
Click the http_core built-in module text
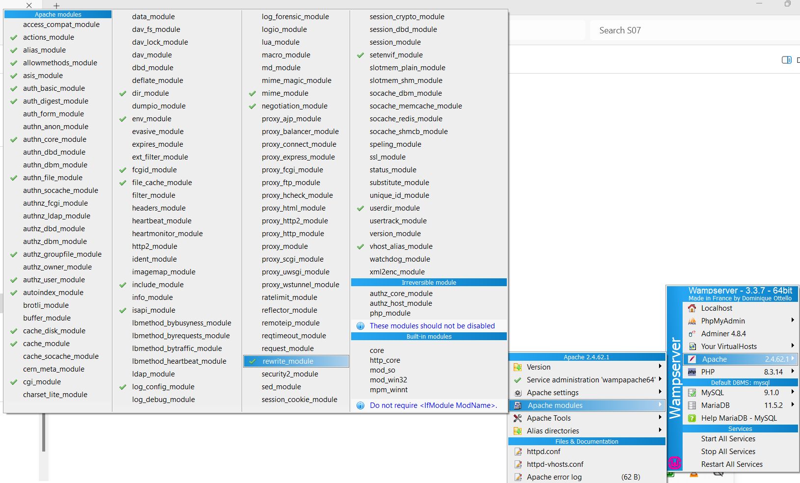tap(385, 360)
